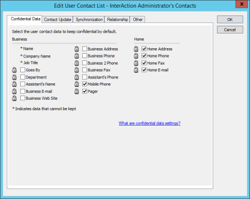This screenshot has width=250, height=199.
Task: Open 'What are confidential data settings?' link
Action: click(150, 123)
